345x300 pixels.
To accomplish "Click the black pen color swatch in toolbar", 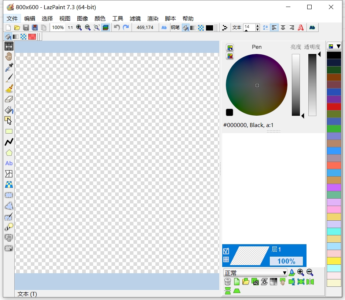I will tap(209, 28).
